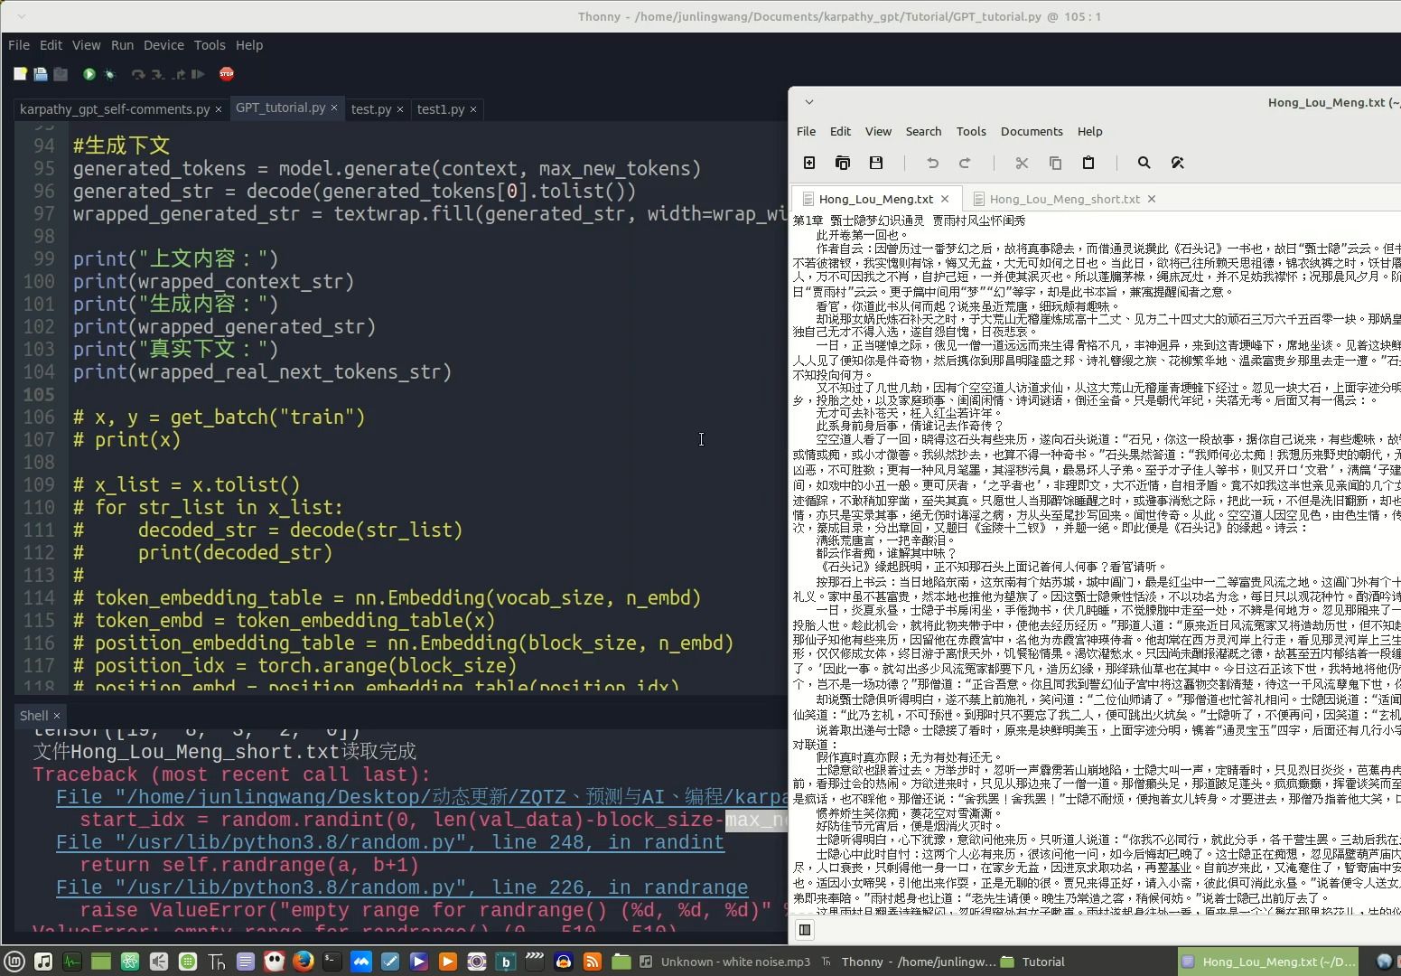Click the Redo arrow in the text editor

pyautogui.click(x=965, y=163)
